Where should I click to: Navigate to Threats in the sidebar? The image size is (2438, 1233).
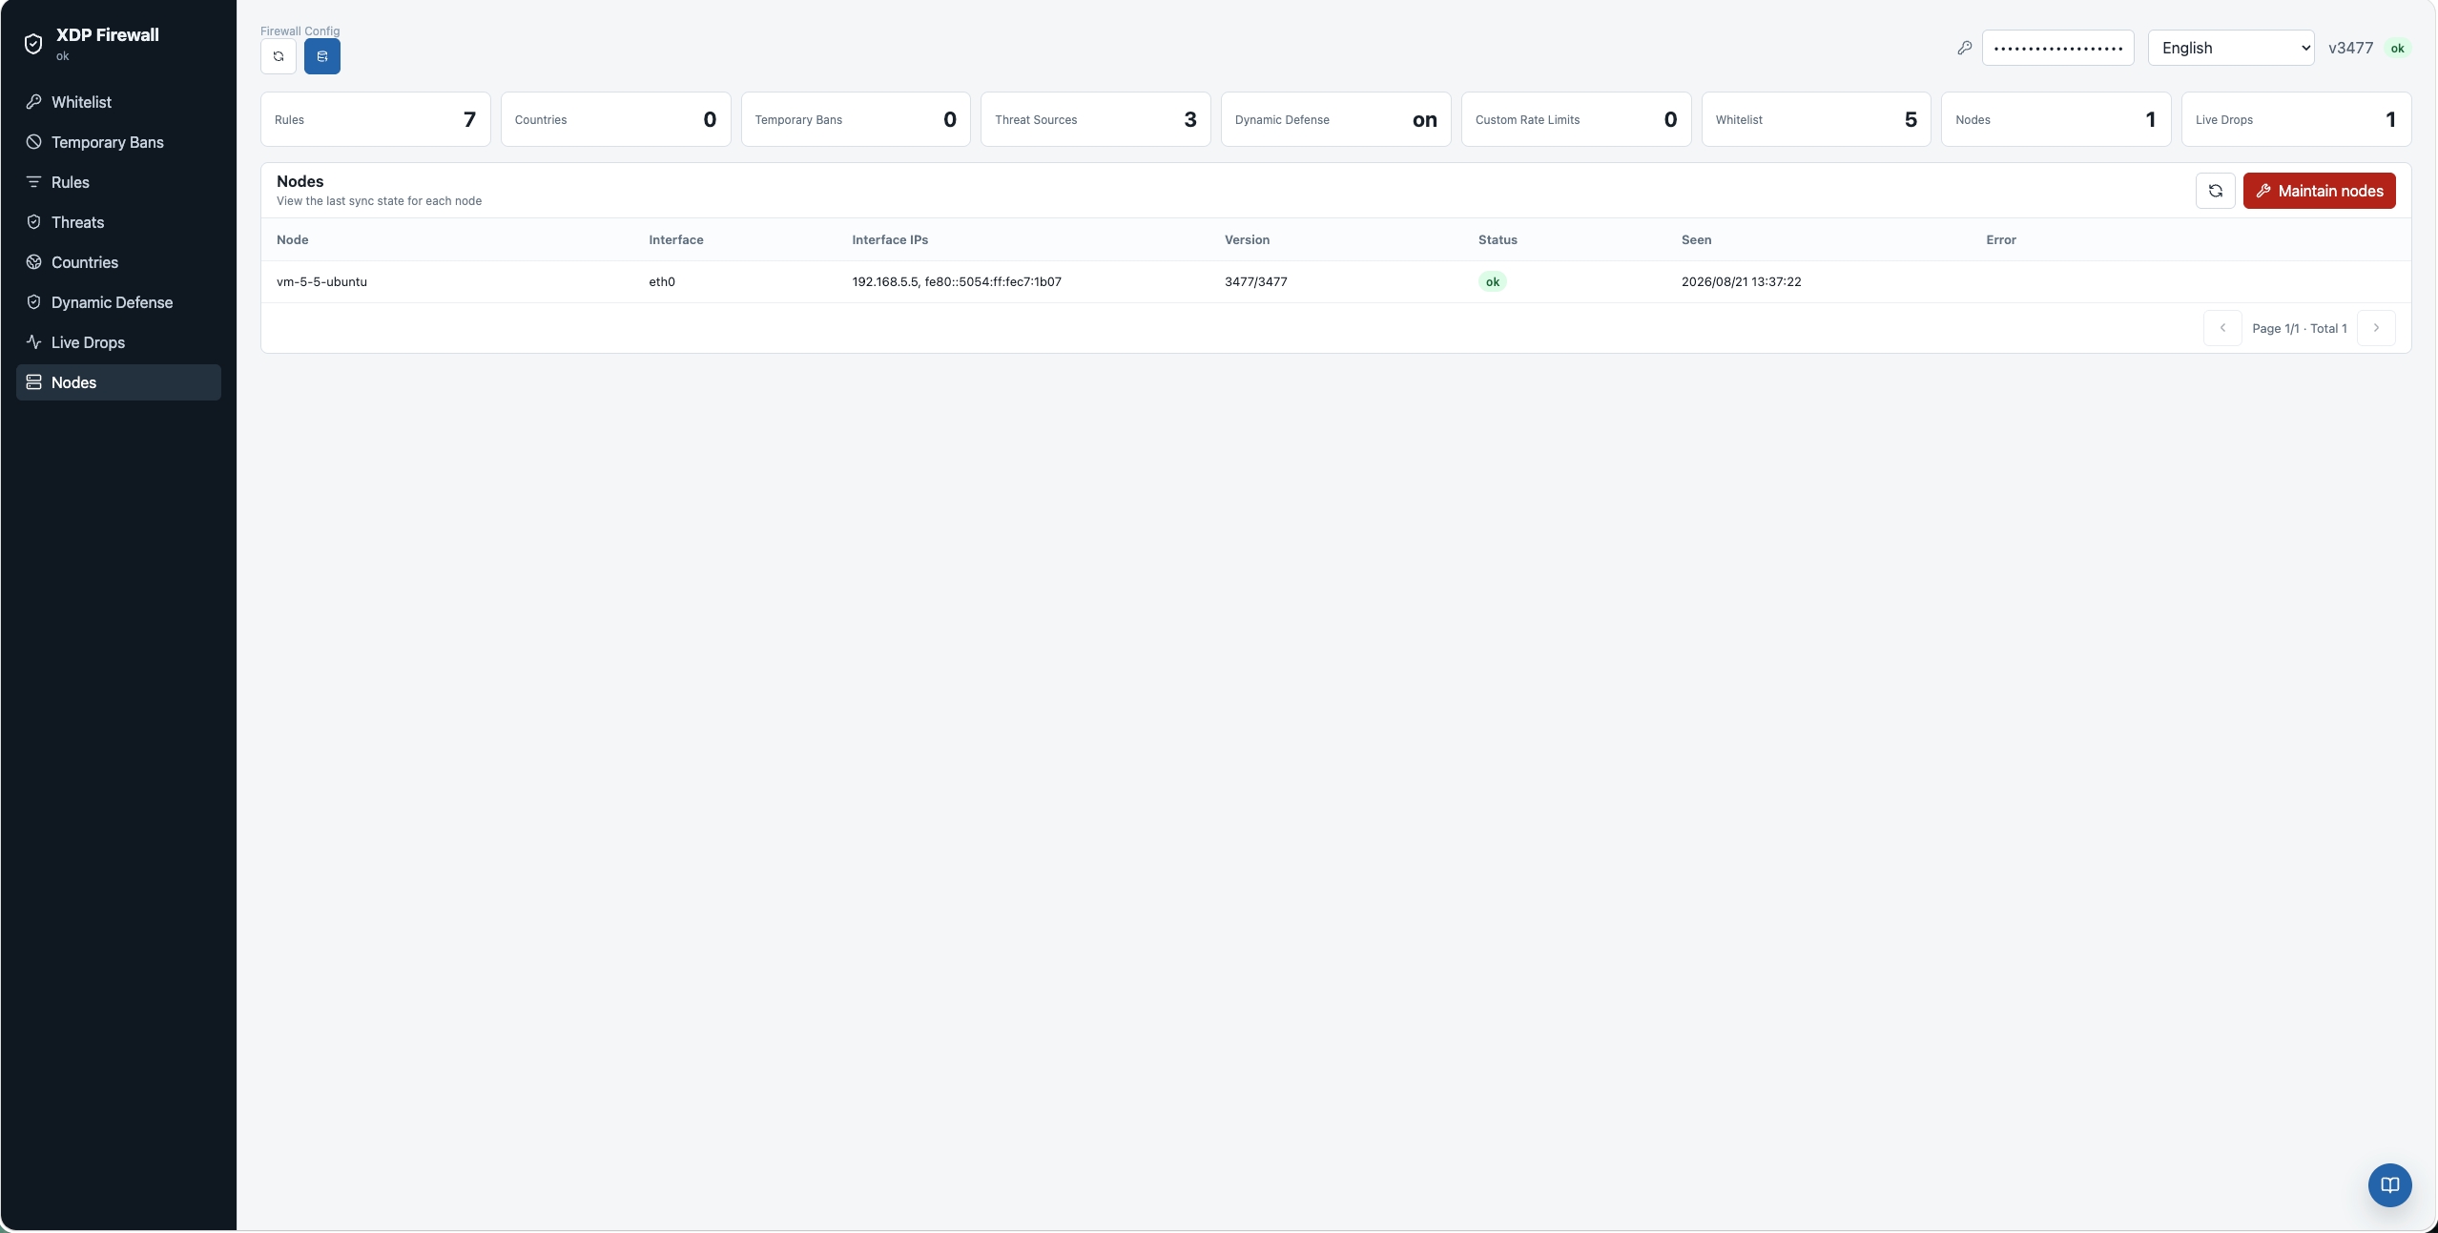coord(118,222)
